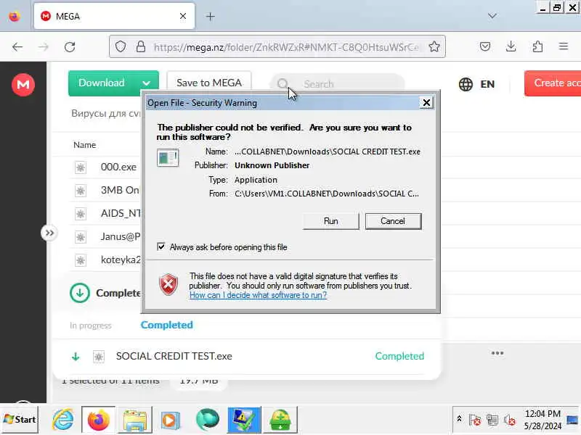Open a new tab with plus

click(210, 16)
